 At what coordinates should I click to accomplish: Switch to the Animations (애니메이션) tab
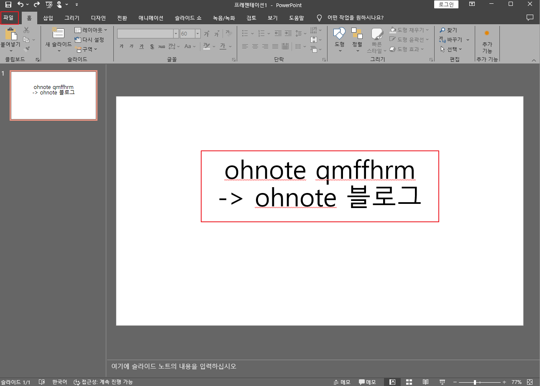[151, 18]
